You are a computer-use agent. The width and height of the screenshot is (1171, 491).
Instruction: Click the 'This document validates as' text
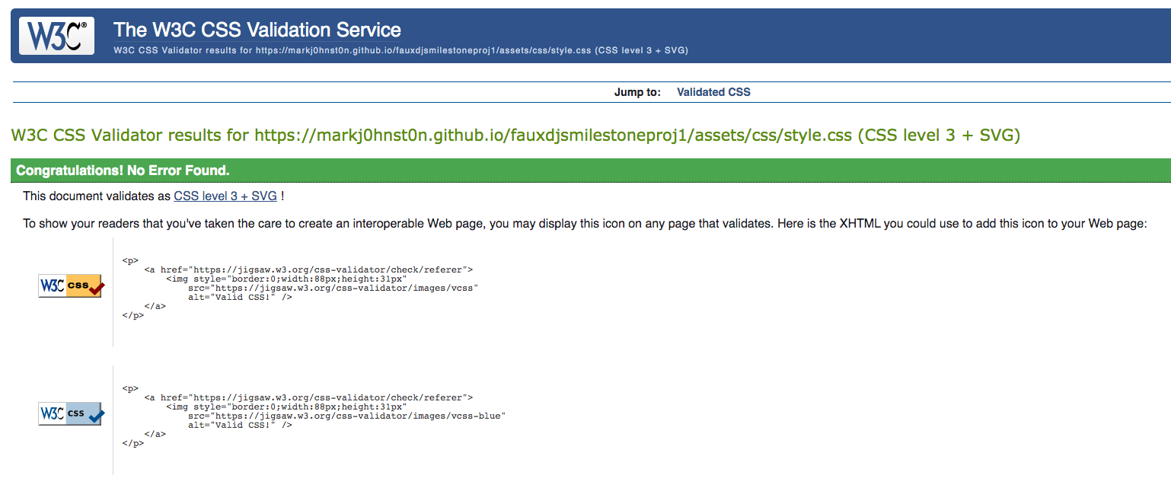[97, 196]
